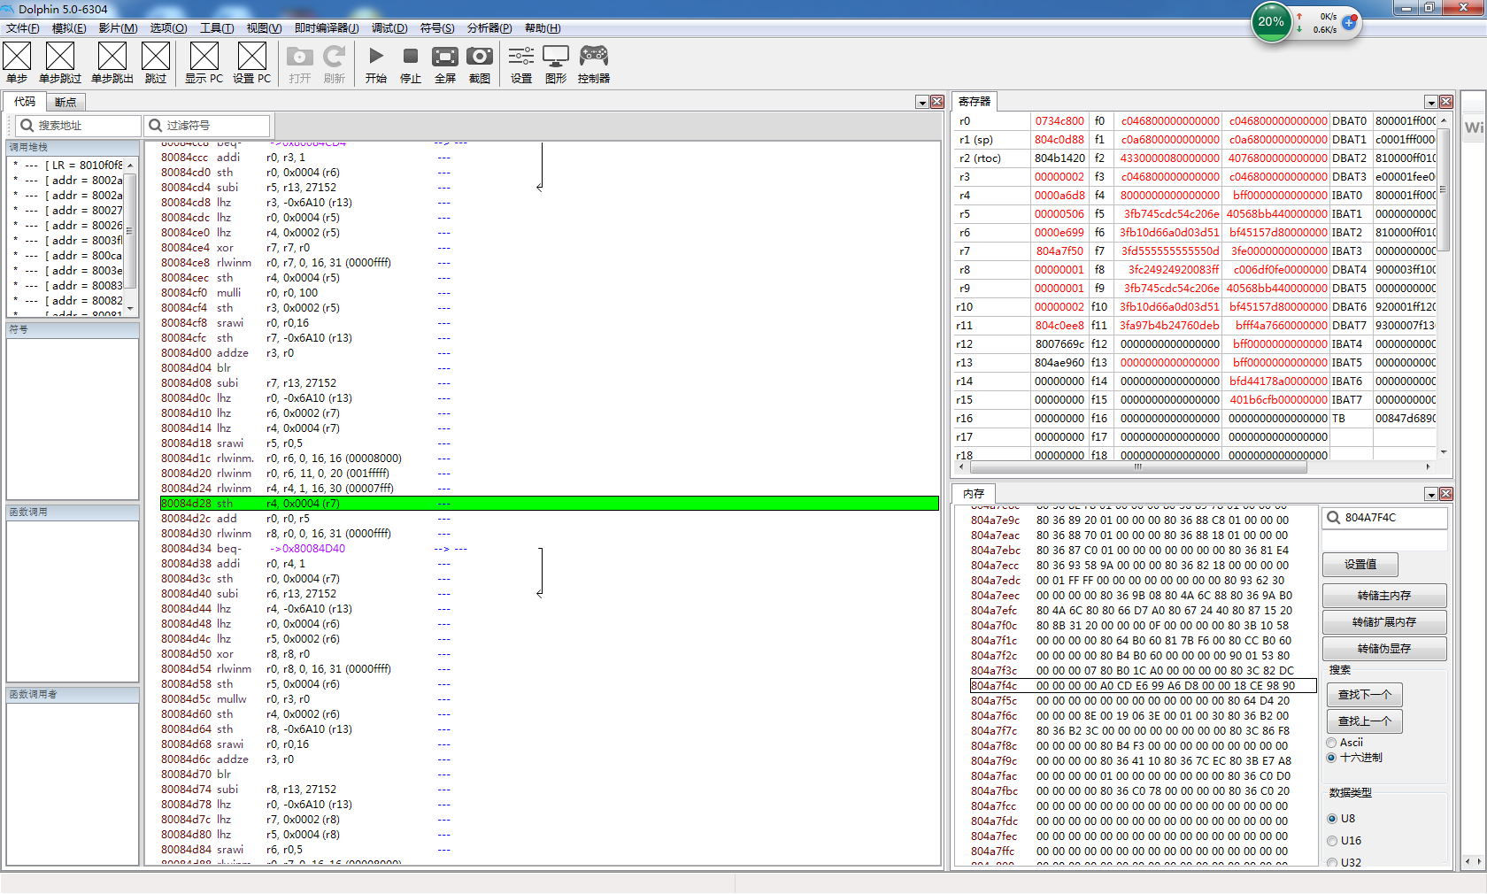The image size is (1487, 894).
Task: Open the 控制器 controller settings icon
Action: (x=594, y=57)
